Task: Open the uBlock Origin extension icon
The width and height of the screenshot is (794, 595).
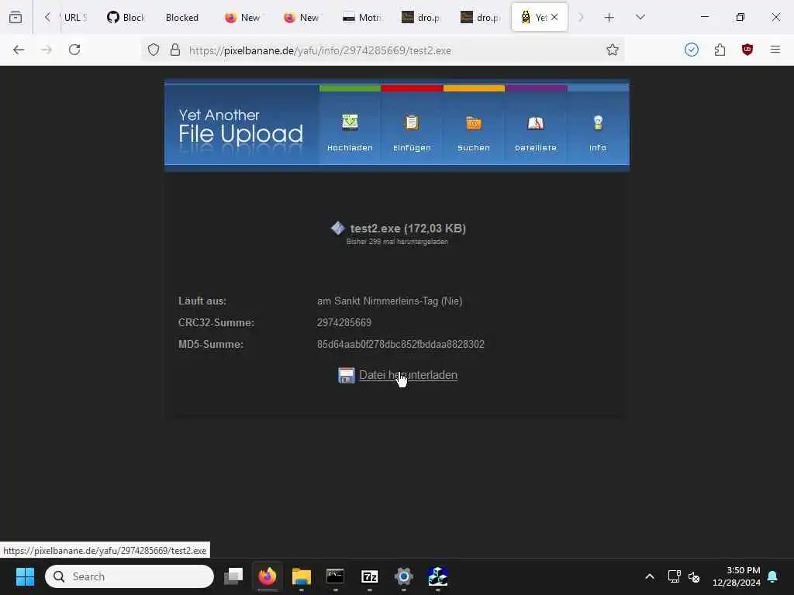Action: (747, 50)
